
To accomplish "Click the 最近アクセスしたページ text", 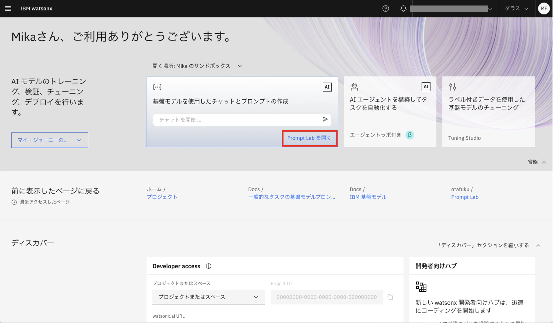I will [x=45, y=202].
